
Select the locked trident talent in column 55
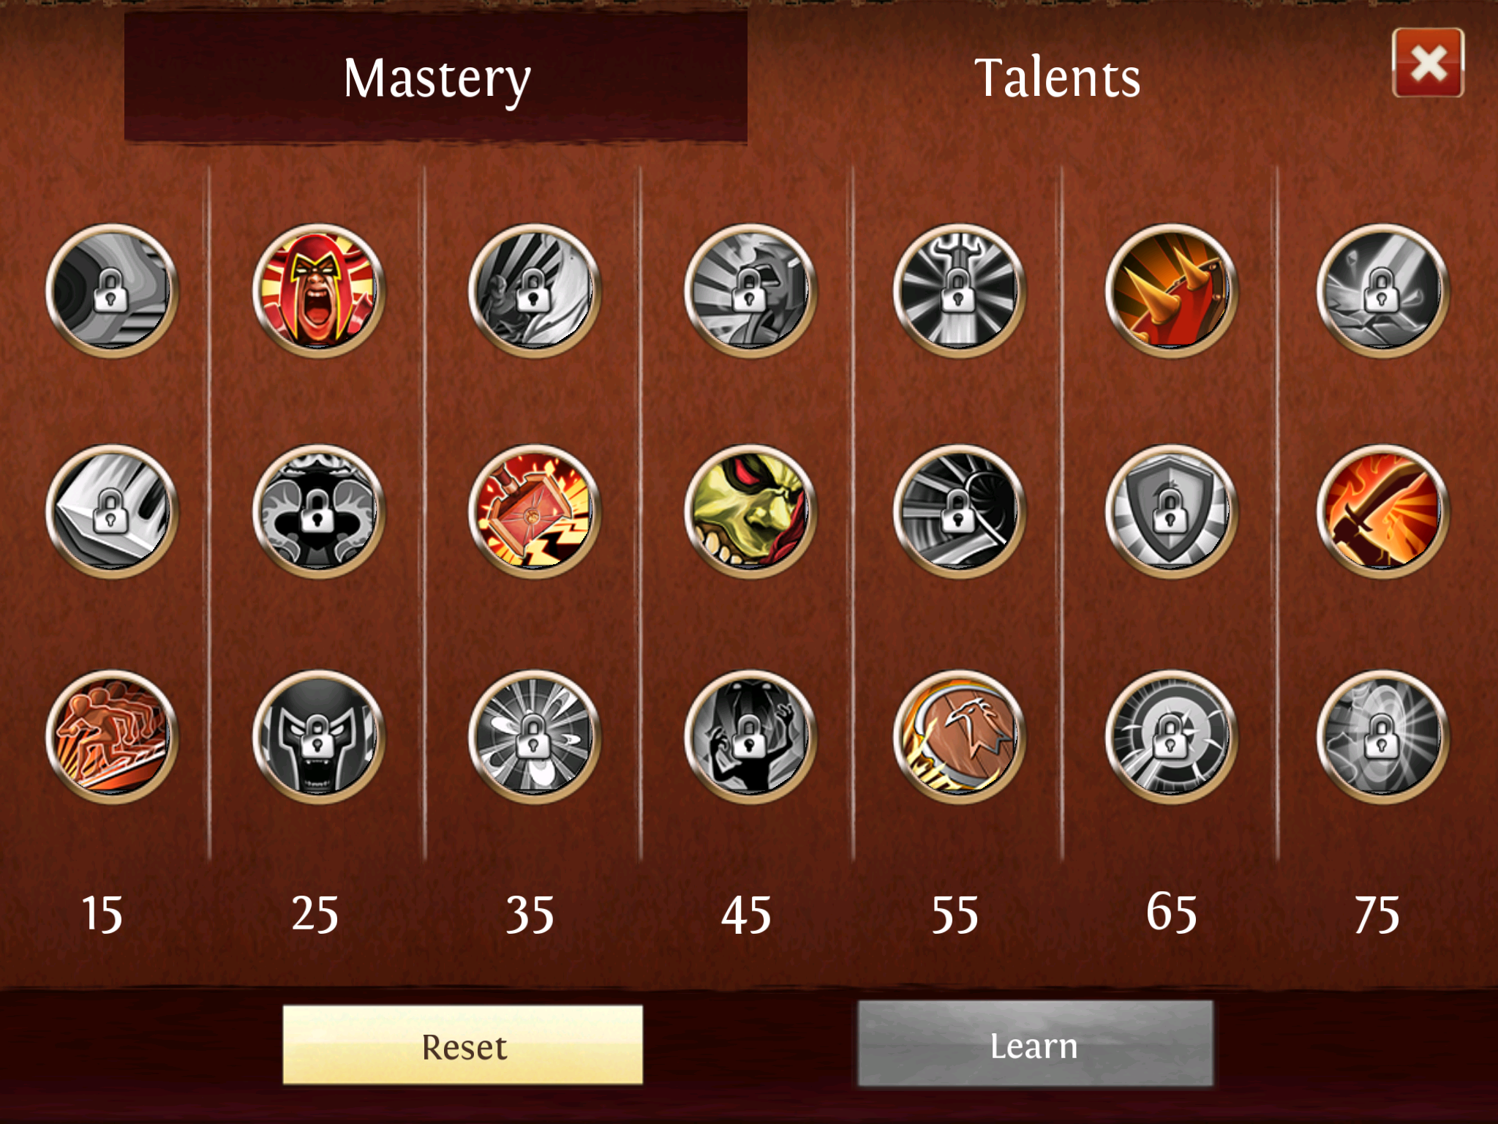pyautogui.click(x=959, y=291)
